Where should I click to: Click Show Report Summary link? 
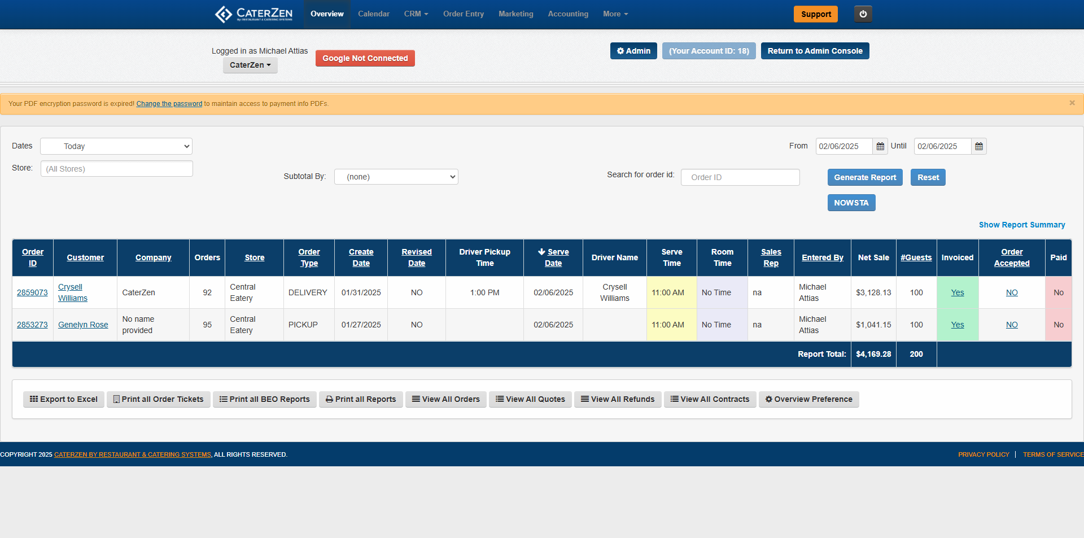pos(1022,225)
